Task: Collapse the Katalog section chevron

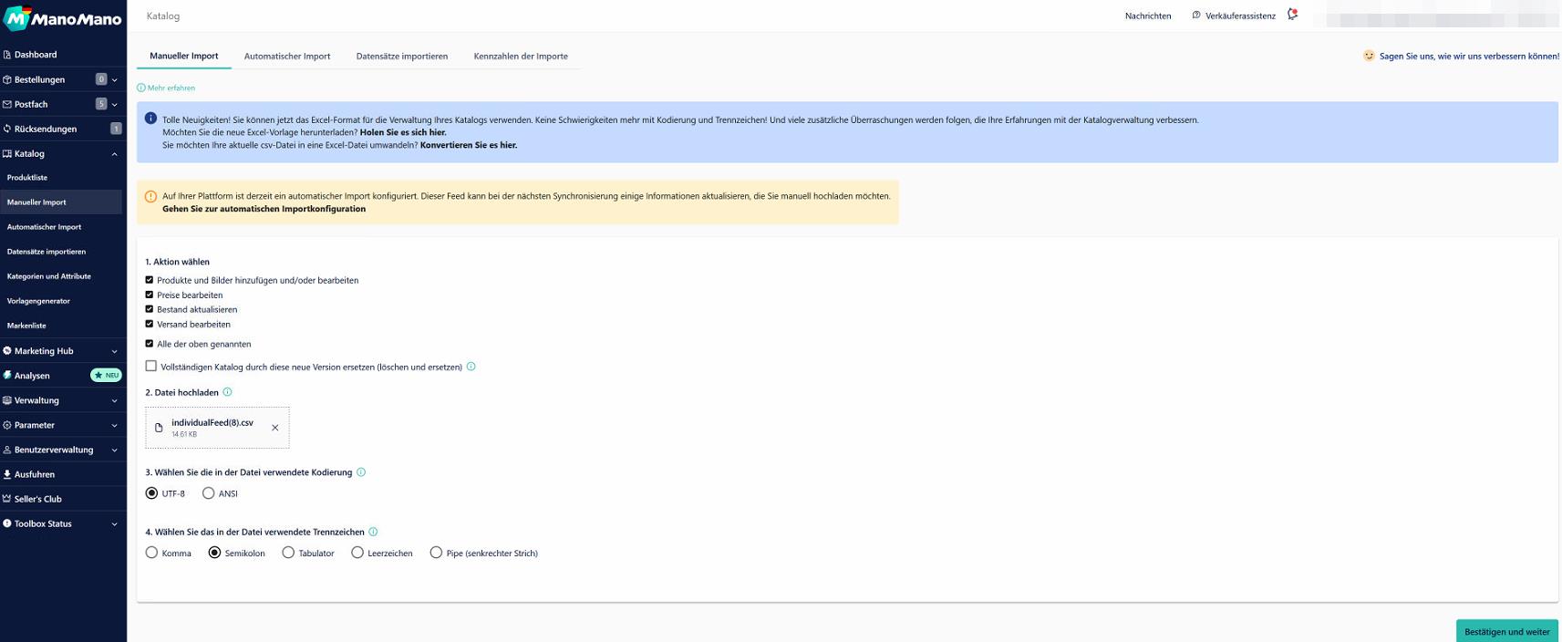Action: 115,154
